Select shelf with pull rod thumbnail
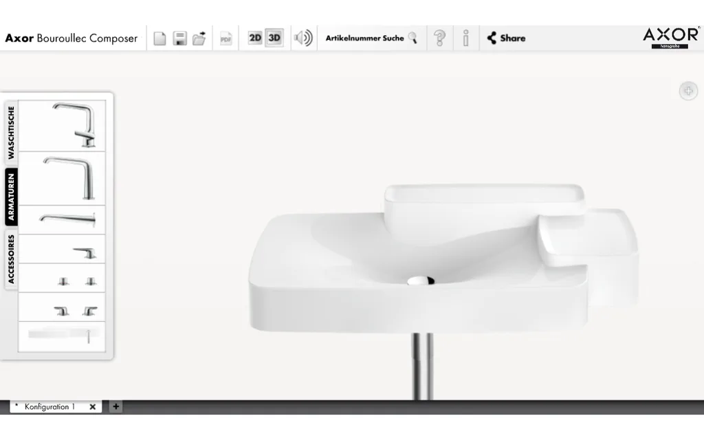The width and height of the screenshot is (704, 440). (x=62, y=337)
